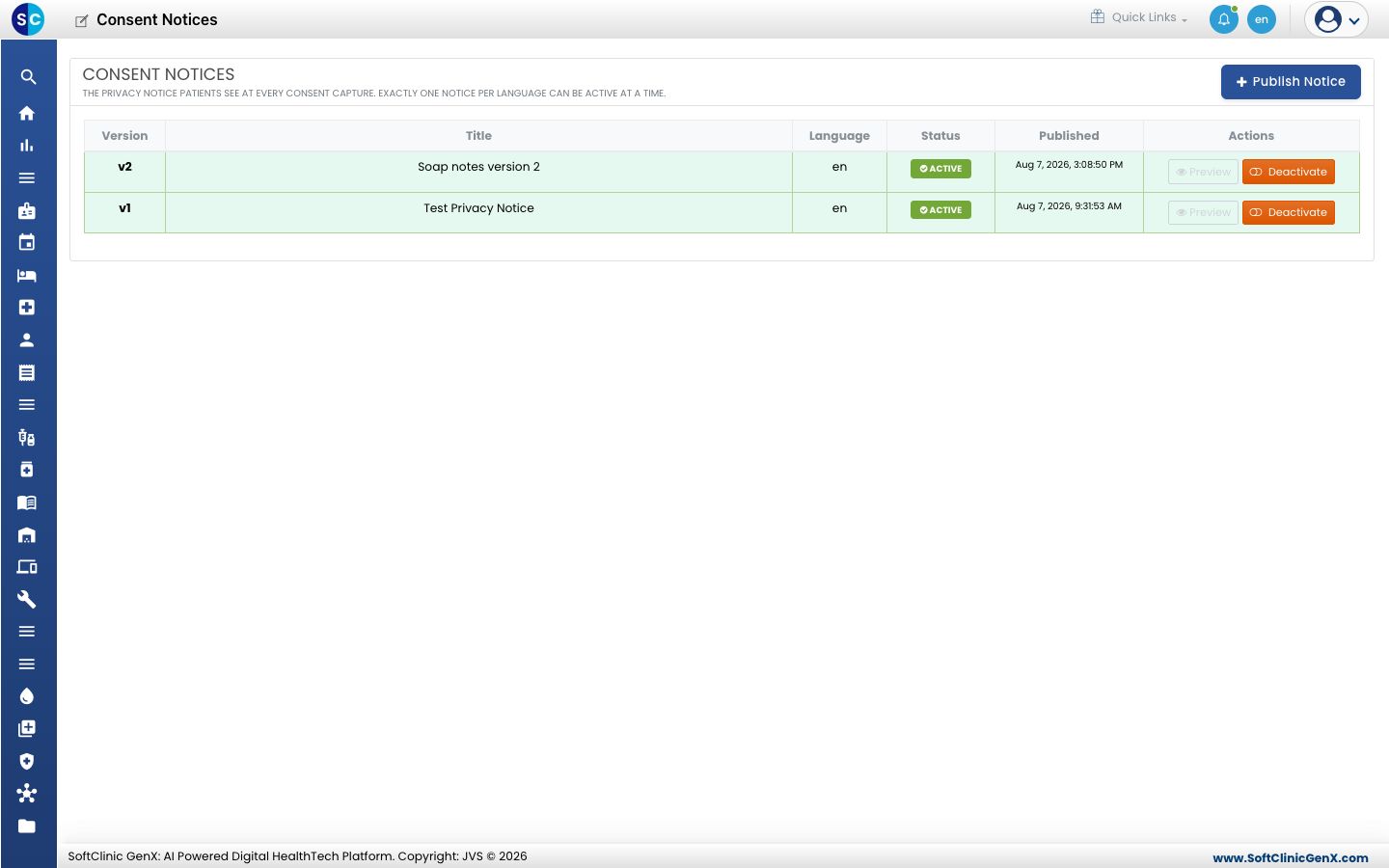The width and height of the screenshot is (1389, 868).
Task: Open the folder icon in sidebar
Action: 27,826
